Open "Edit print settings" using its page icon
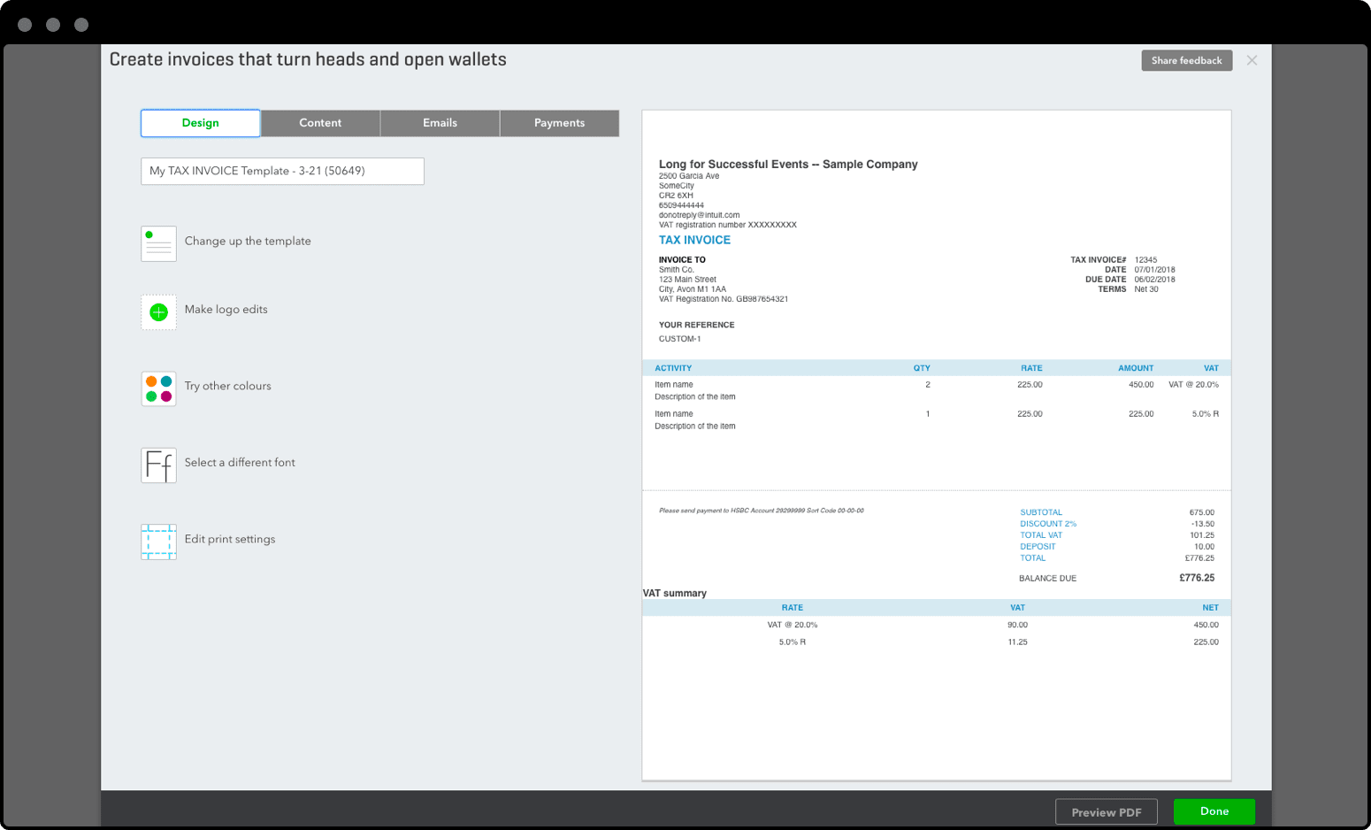This screenshot has height=830, width=1371. (158, 542)
